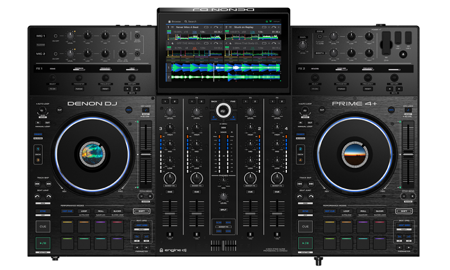Tap left deck parameter right arrow
450x270 pixels.
(146, 247)
